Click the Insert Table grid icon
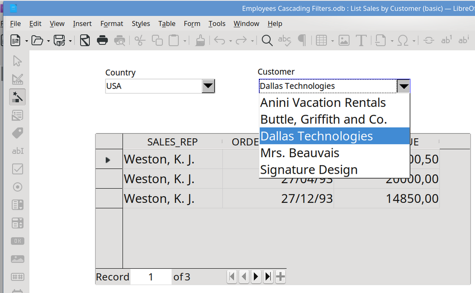This screenshot has height=293, width=475. click(x=322, y=40)
